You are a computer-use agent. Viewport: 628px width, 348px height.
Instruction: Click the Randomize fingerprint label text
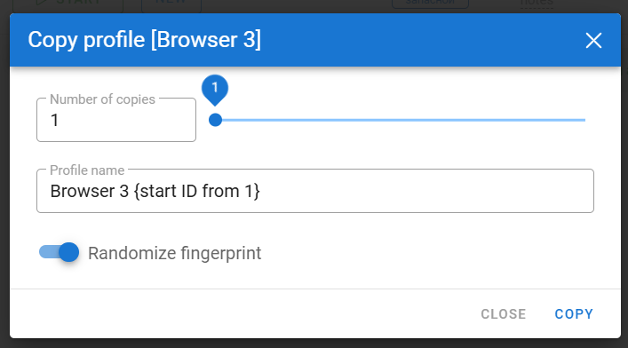175,253
